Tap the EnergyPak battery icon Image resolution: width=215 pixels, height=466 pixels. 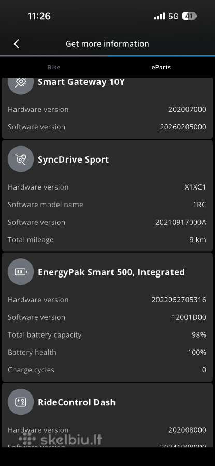pos(21,272)
